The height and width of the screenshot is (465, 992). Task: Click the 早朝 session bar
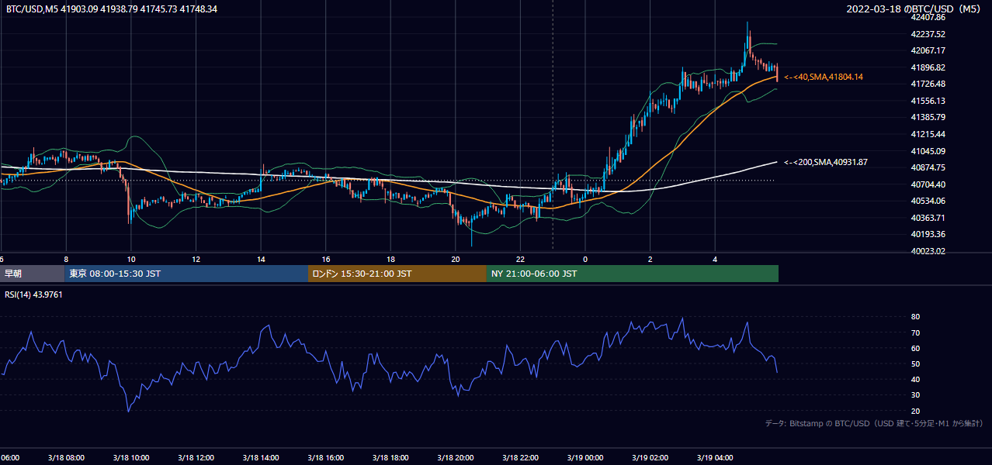32,274
